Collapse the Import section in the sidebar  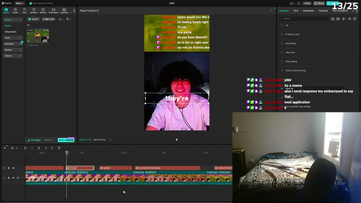13,20
